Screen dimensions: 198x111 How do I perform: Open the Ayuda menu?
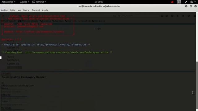pyautogui.click(x=45, y=10)
